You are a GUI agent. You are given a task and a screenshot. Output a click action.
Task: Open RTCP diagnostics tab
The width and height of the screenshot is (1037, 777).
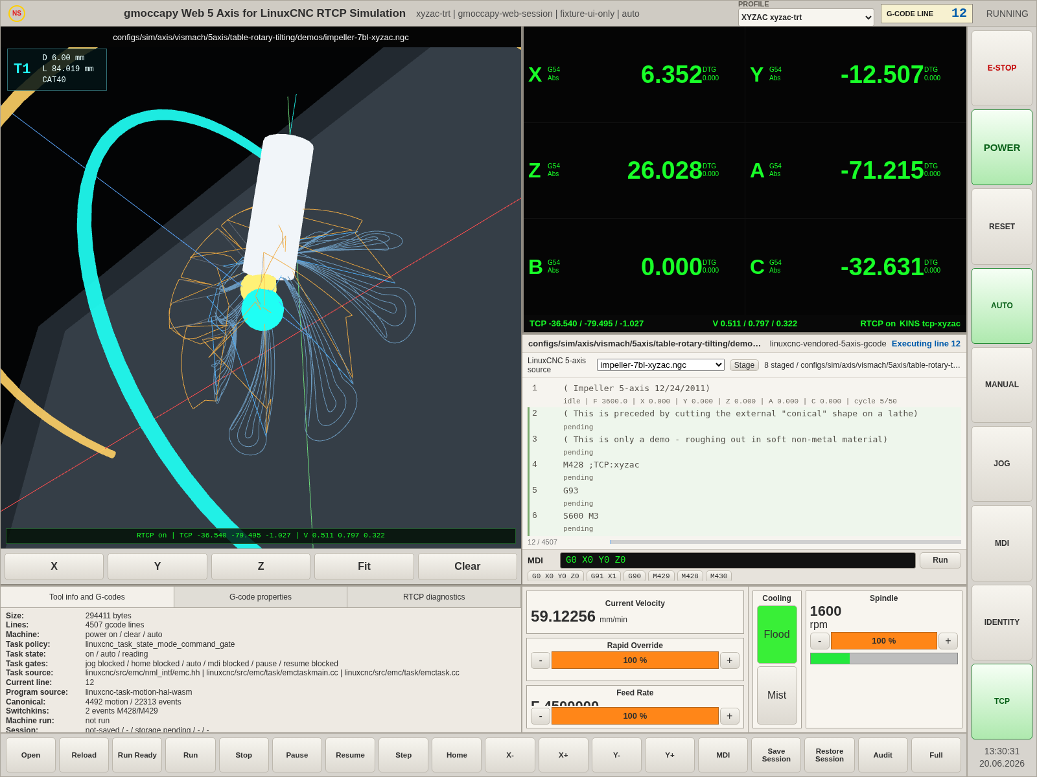coord(434,597)
